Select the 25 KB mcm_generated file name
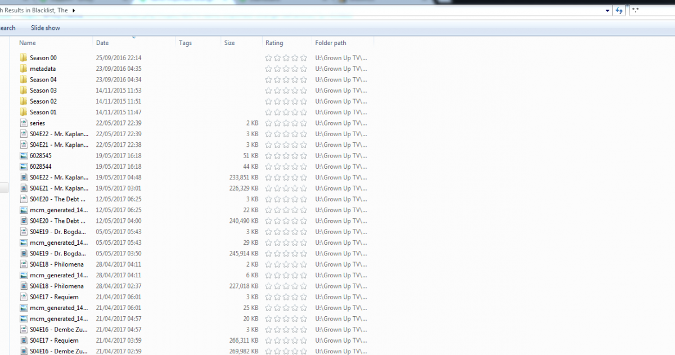675x355 pixels. 59,308
